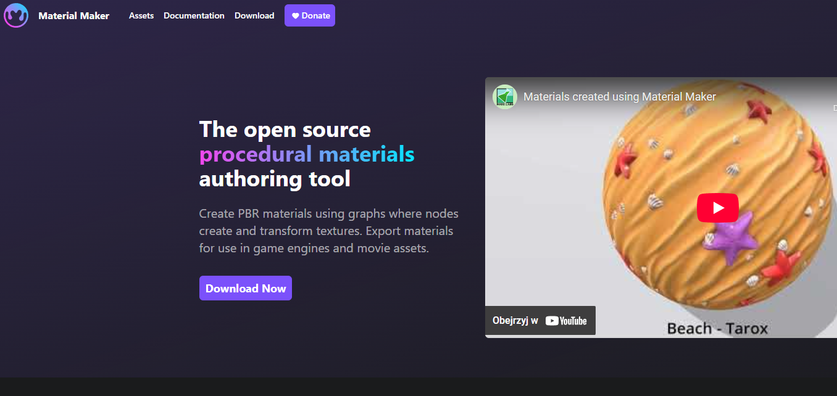Click the gradient 'procedural materials' text

pyautogui.click(x=307, y=154)
